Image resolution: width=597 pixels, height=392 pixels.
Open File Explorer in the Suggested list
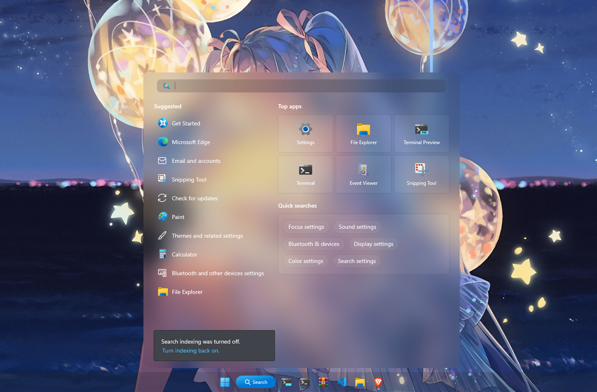[210, 292]
